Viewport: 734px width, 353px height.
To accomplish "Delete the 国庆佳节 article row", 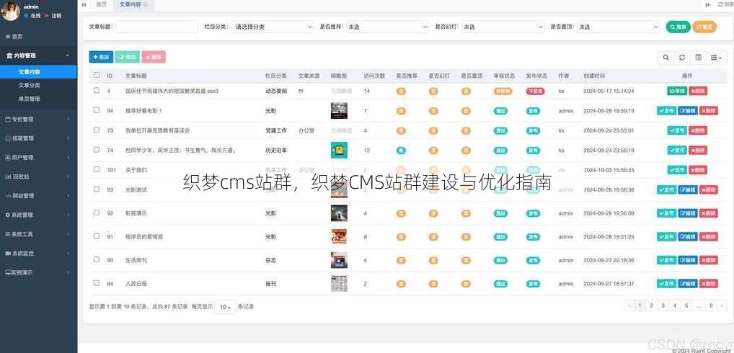I will pyautogui.click(x=698, y=91).
